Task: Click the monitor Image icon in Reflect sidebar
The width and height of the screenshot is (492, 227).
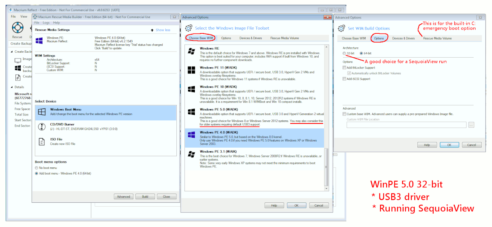Action: [18, 60]
